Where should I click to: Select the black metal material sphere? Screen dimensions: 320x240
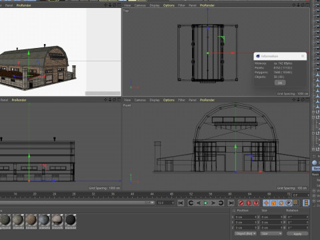(x=71, y=220)
